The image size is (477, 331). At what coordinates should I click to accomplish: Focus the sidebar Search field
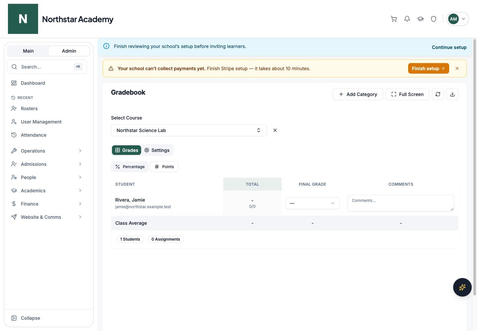[47, 67]
